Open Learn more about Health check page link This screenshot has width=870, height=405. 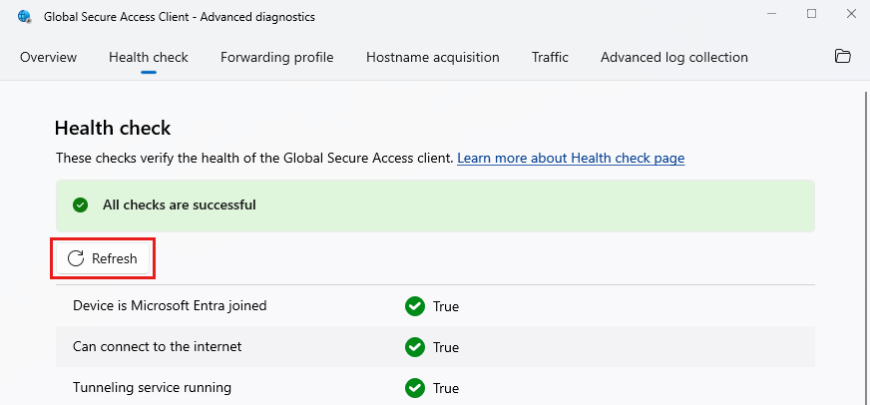point(571,159)
